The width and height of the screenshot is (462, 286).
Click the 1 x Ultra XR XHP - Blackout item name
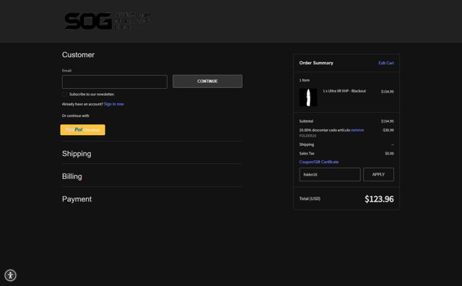tap(344, 91)
